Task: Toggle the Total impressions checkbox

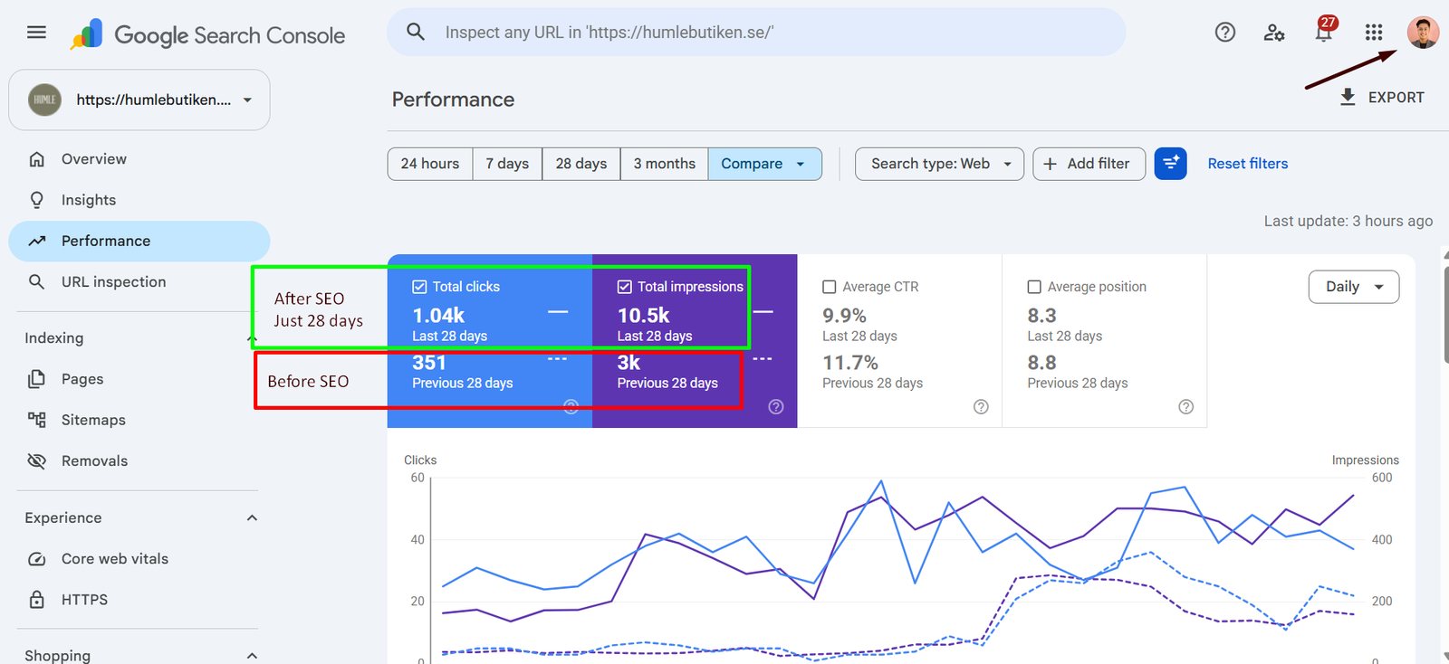Action: point(625,287)
